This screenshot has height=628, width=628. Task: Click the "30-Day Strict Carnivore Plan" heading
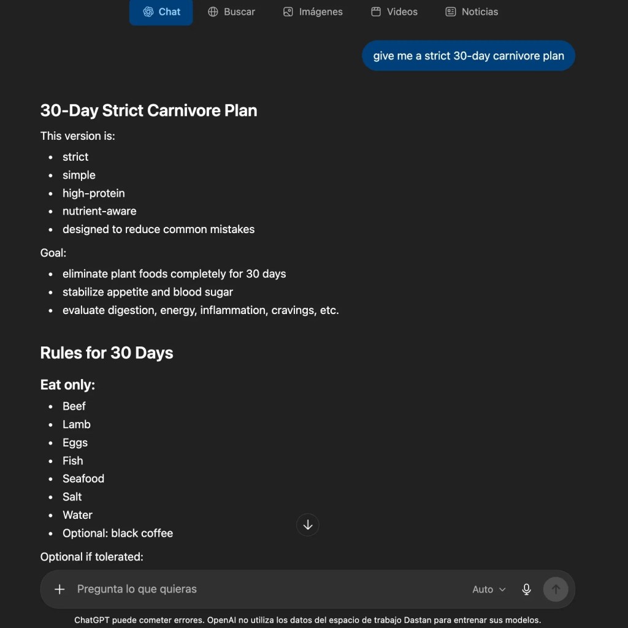[x=148, y=110]
